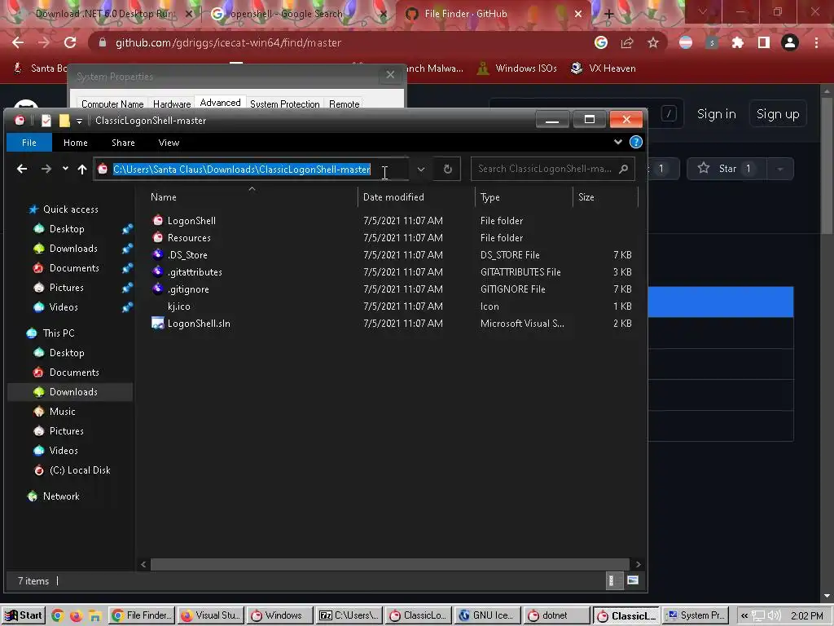Click the Start button
Image resolution: width=834 pixels, height=626 pixels.
[23, 615]
